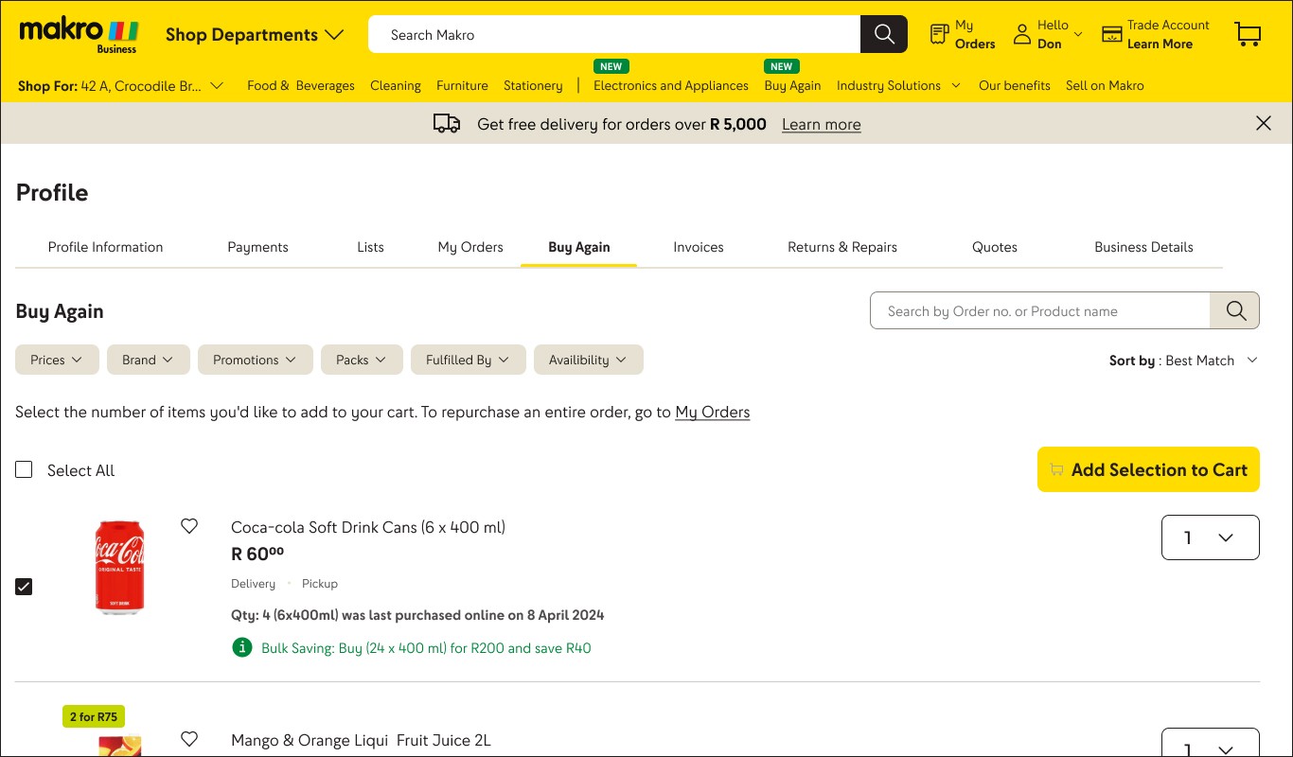Open the Availibility filter dropdown
Screen dimensions: 1293x757
(x=589, y=360)
